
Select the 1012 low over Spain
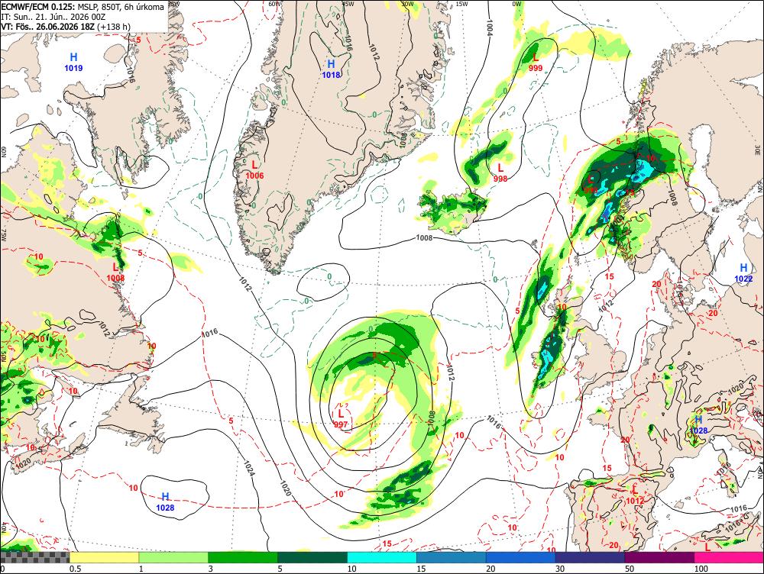635,495
